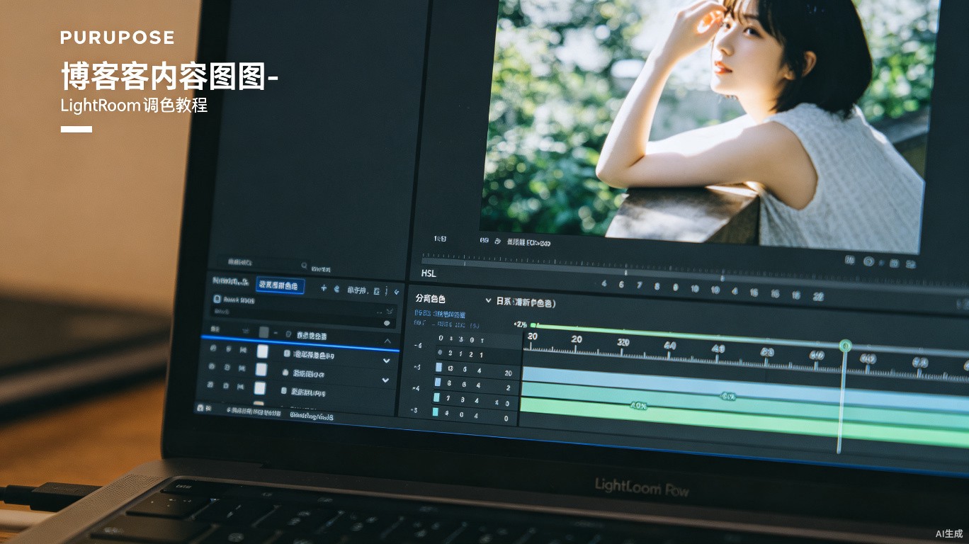Viewport: 969px width, 544px height.
Task: Click the home icon in bottom status bar
Action: pyautogui.click(x=200, y=408)
